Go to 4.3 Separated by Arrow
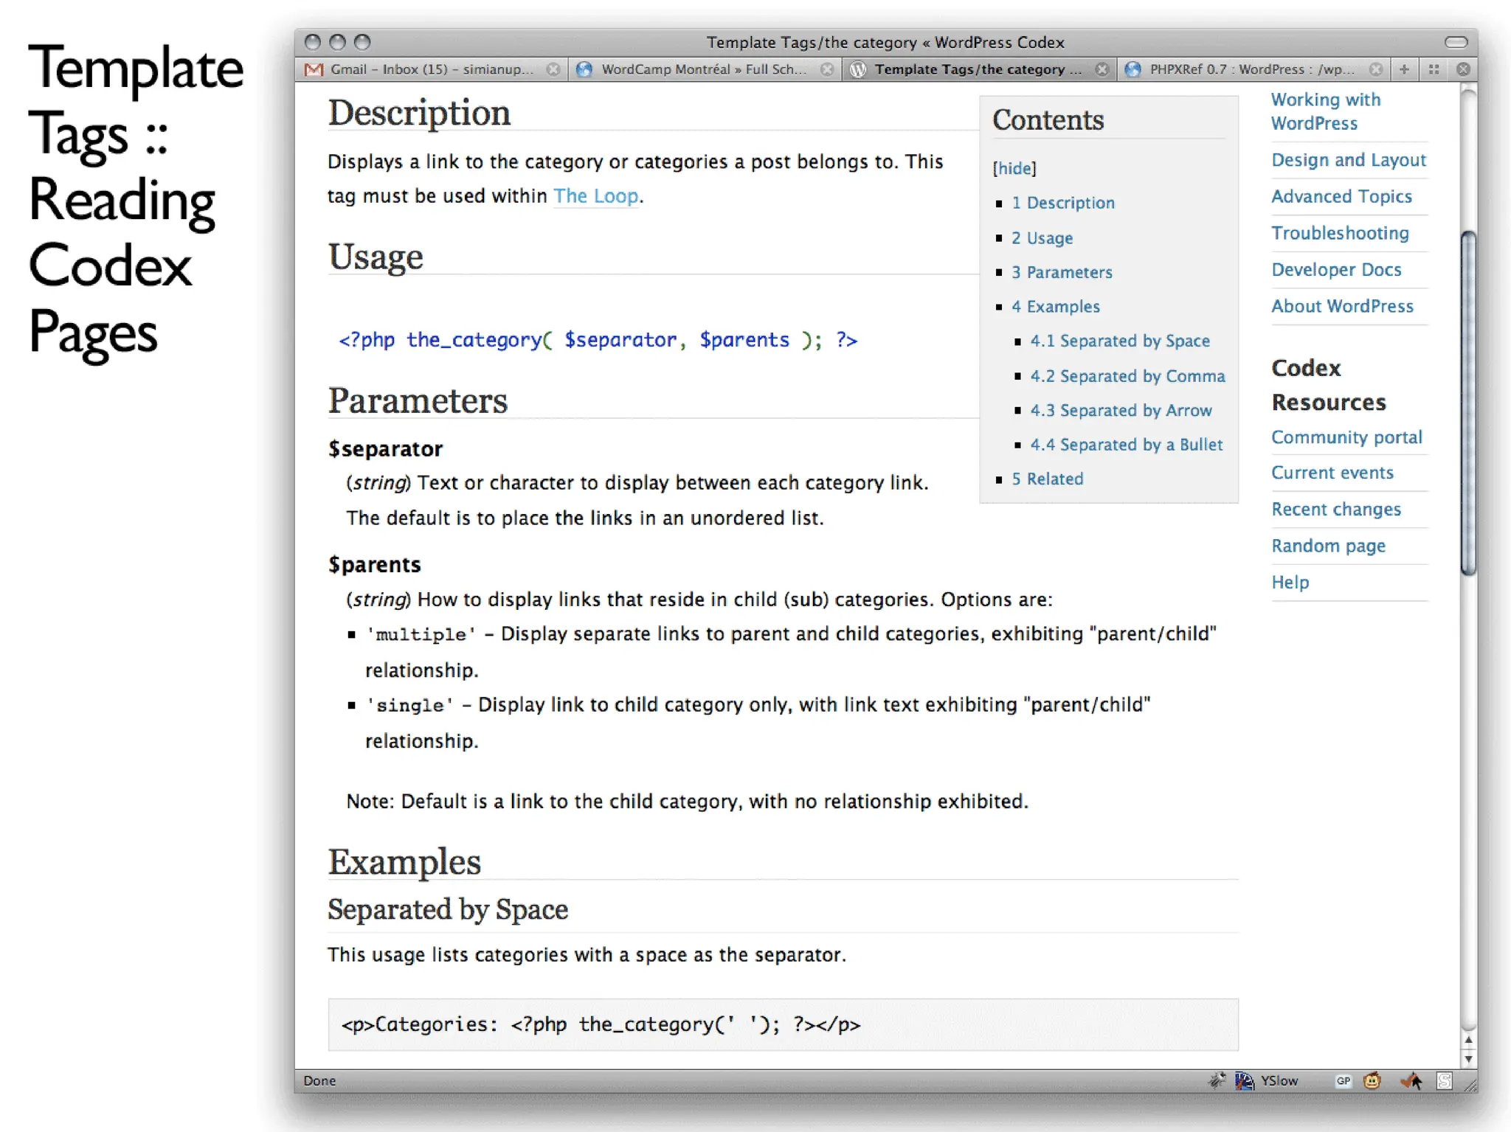This screenshot has height=1132, width=1511. (x=1121, y=410)
